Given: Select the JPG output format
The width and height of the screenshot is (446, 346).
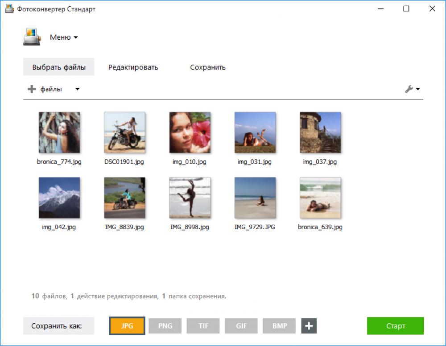Looking at the screenshot, I should coord(127,326).
